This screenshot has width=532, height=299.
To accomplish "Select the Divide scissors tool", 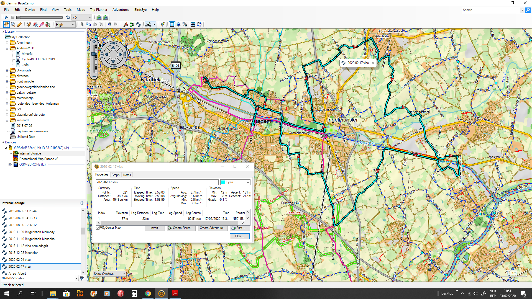I will pyautogui.click(x=48, y=24).
